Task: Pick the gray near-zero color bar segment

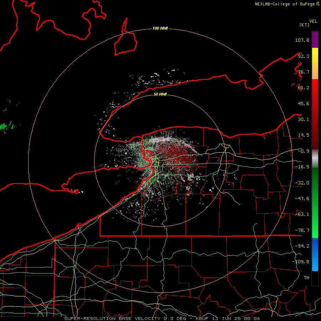Action: point(315,158)
